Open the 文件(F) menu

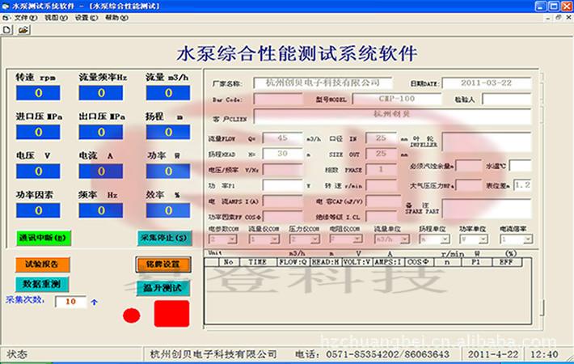26,18
